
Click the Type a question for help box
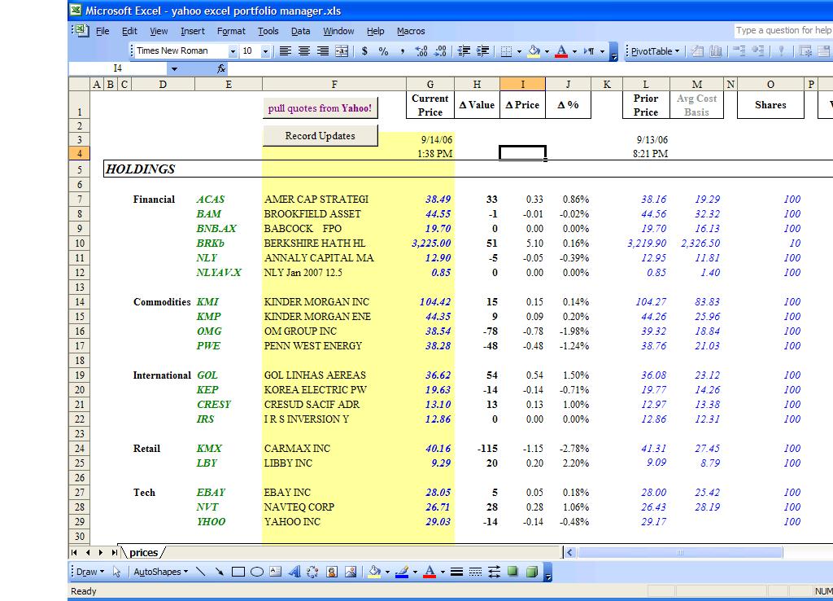click(783, 30)
